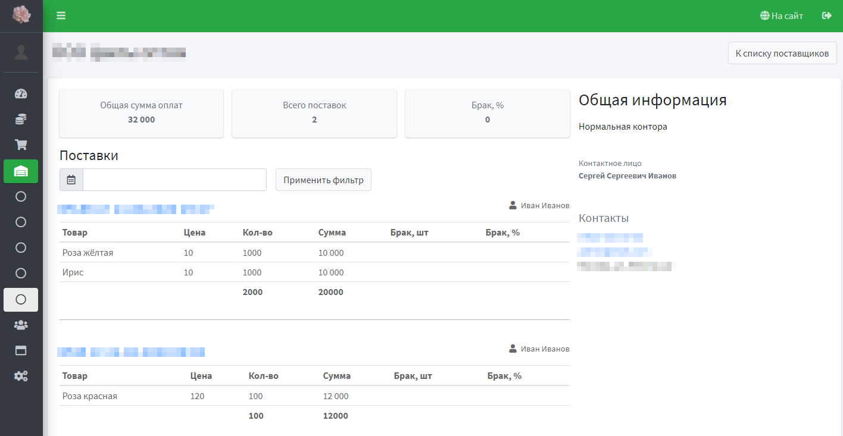The width and height of the screenshot is (843, 436).
Task: Select the green warehouse sidebar icon
Action: (21, 171)
